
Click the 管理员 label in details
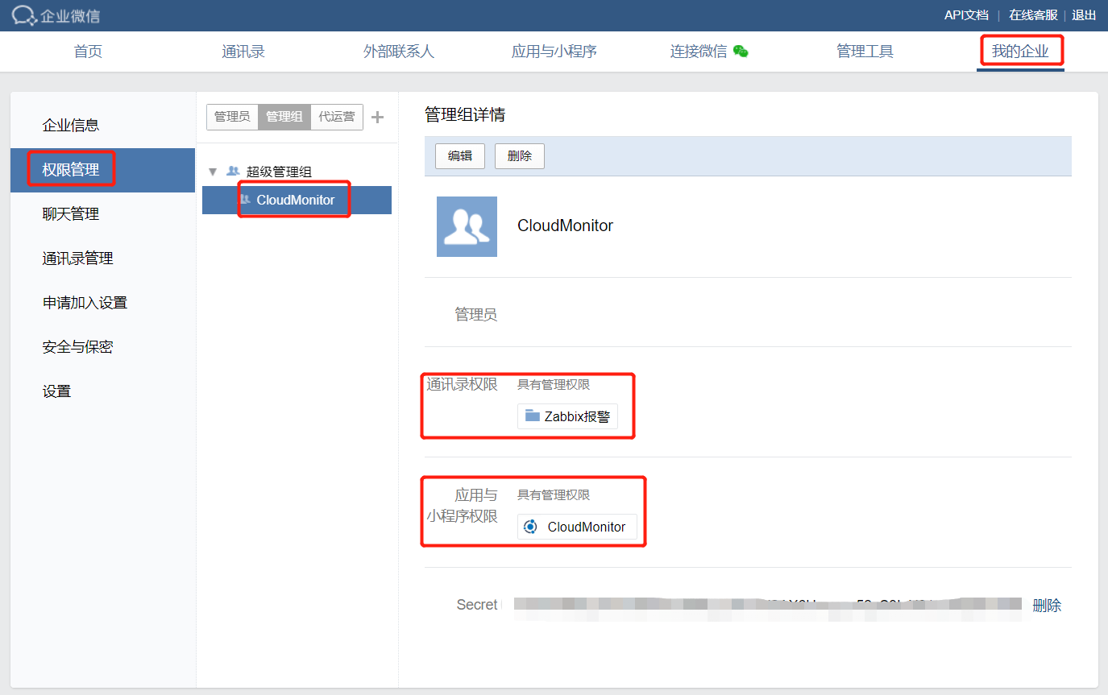(x=476, y=315)
